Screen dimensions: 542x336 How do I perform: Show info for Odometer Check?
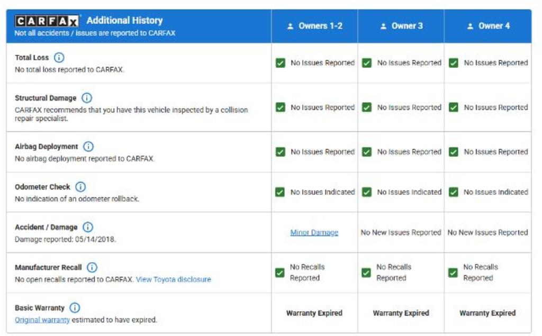pyautogui.click(x=80, y=187)
